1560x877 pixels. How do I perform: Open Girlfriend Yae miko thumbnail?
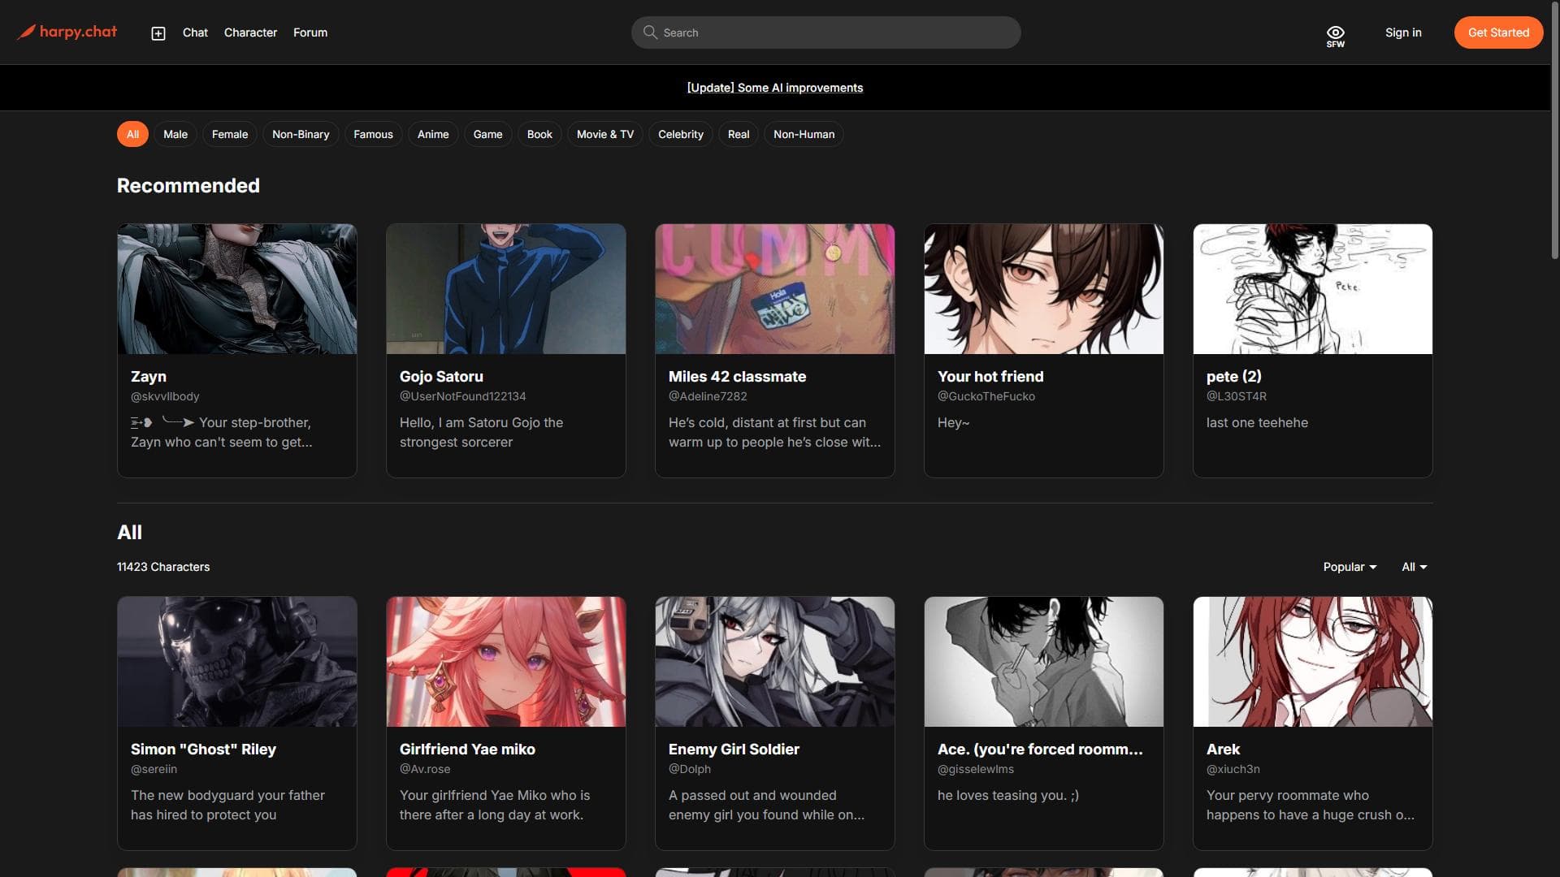tap(505, 662)
